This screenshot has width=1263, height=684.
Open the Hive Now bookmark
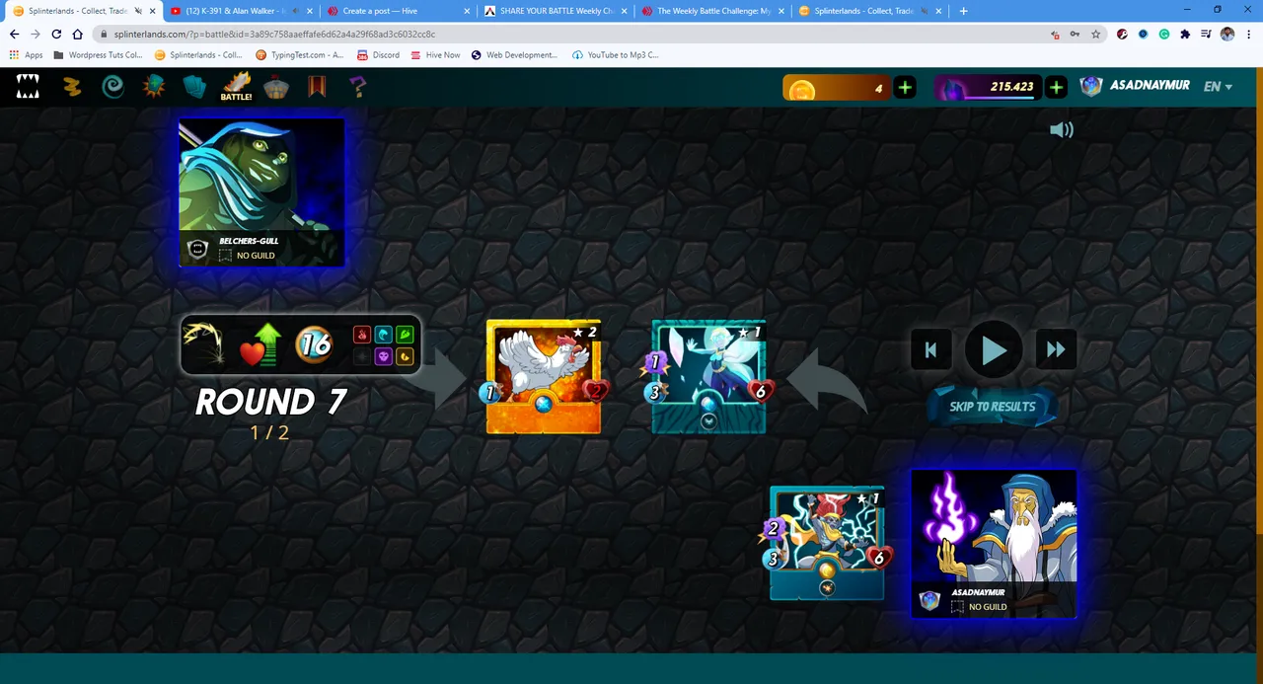435,55
